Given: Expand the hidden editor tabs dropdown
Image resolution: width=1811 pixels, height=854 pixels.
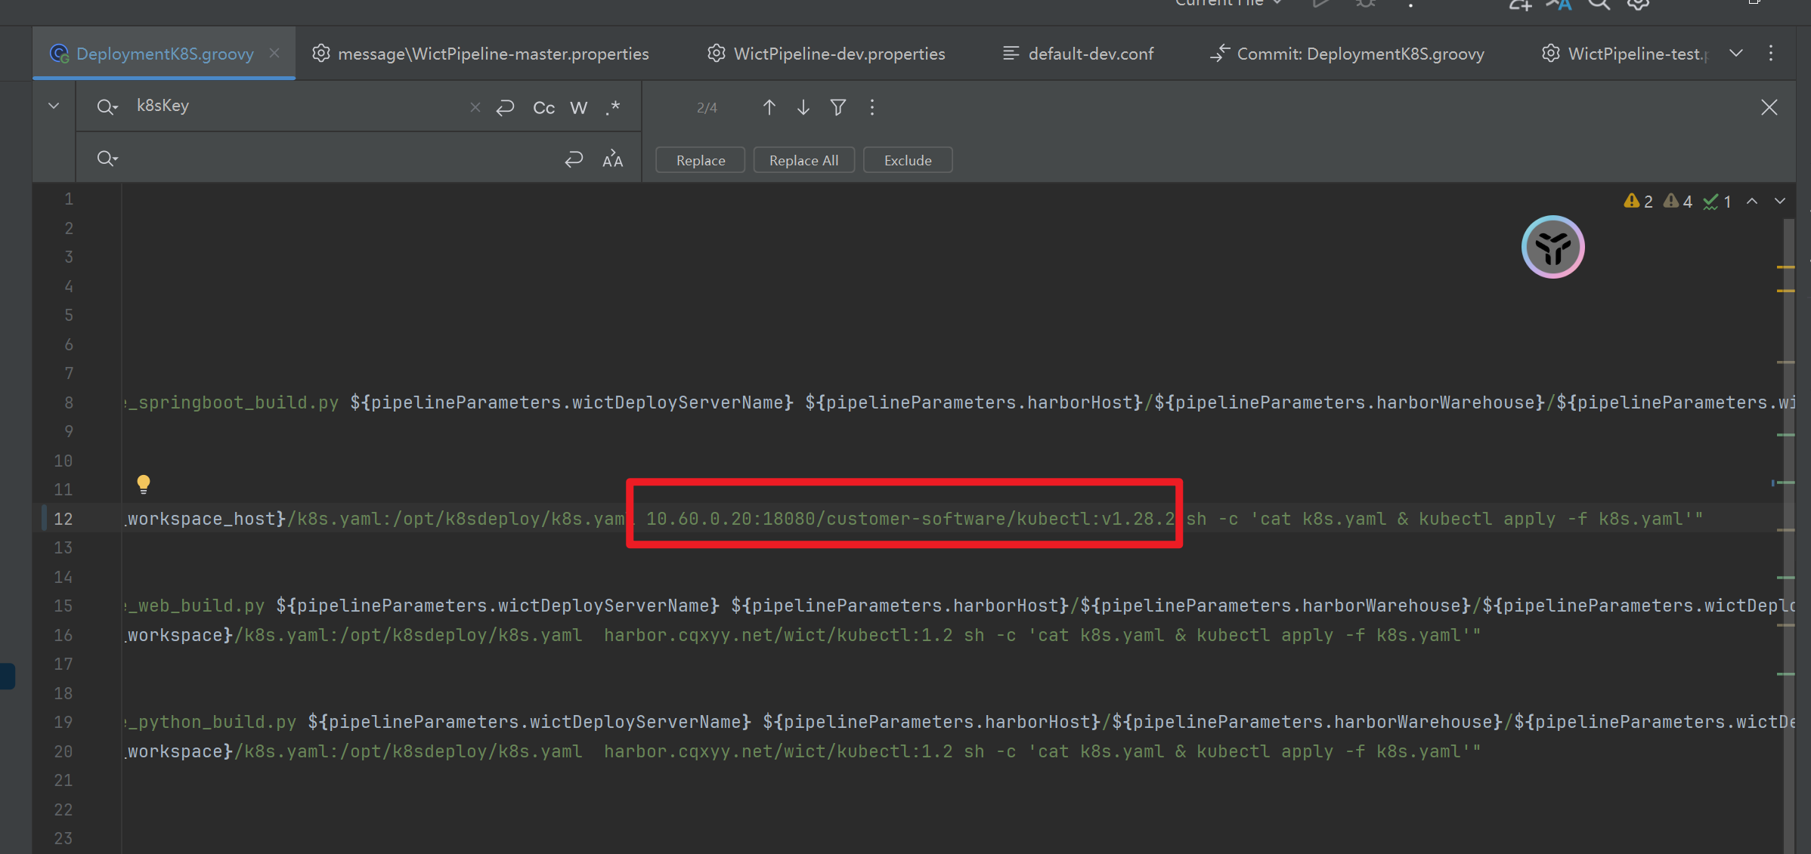Looking at the screenshot, I should click(x=1736, y=53).
